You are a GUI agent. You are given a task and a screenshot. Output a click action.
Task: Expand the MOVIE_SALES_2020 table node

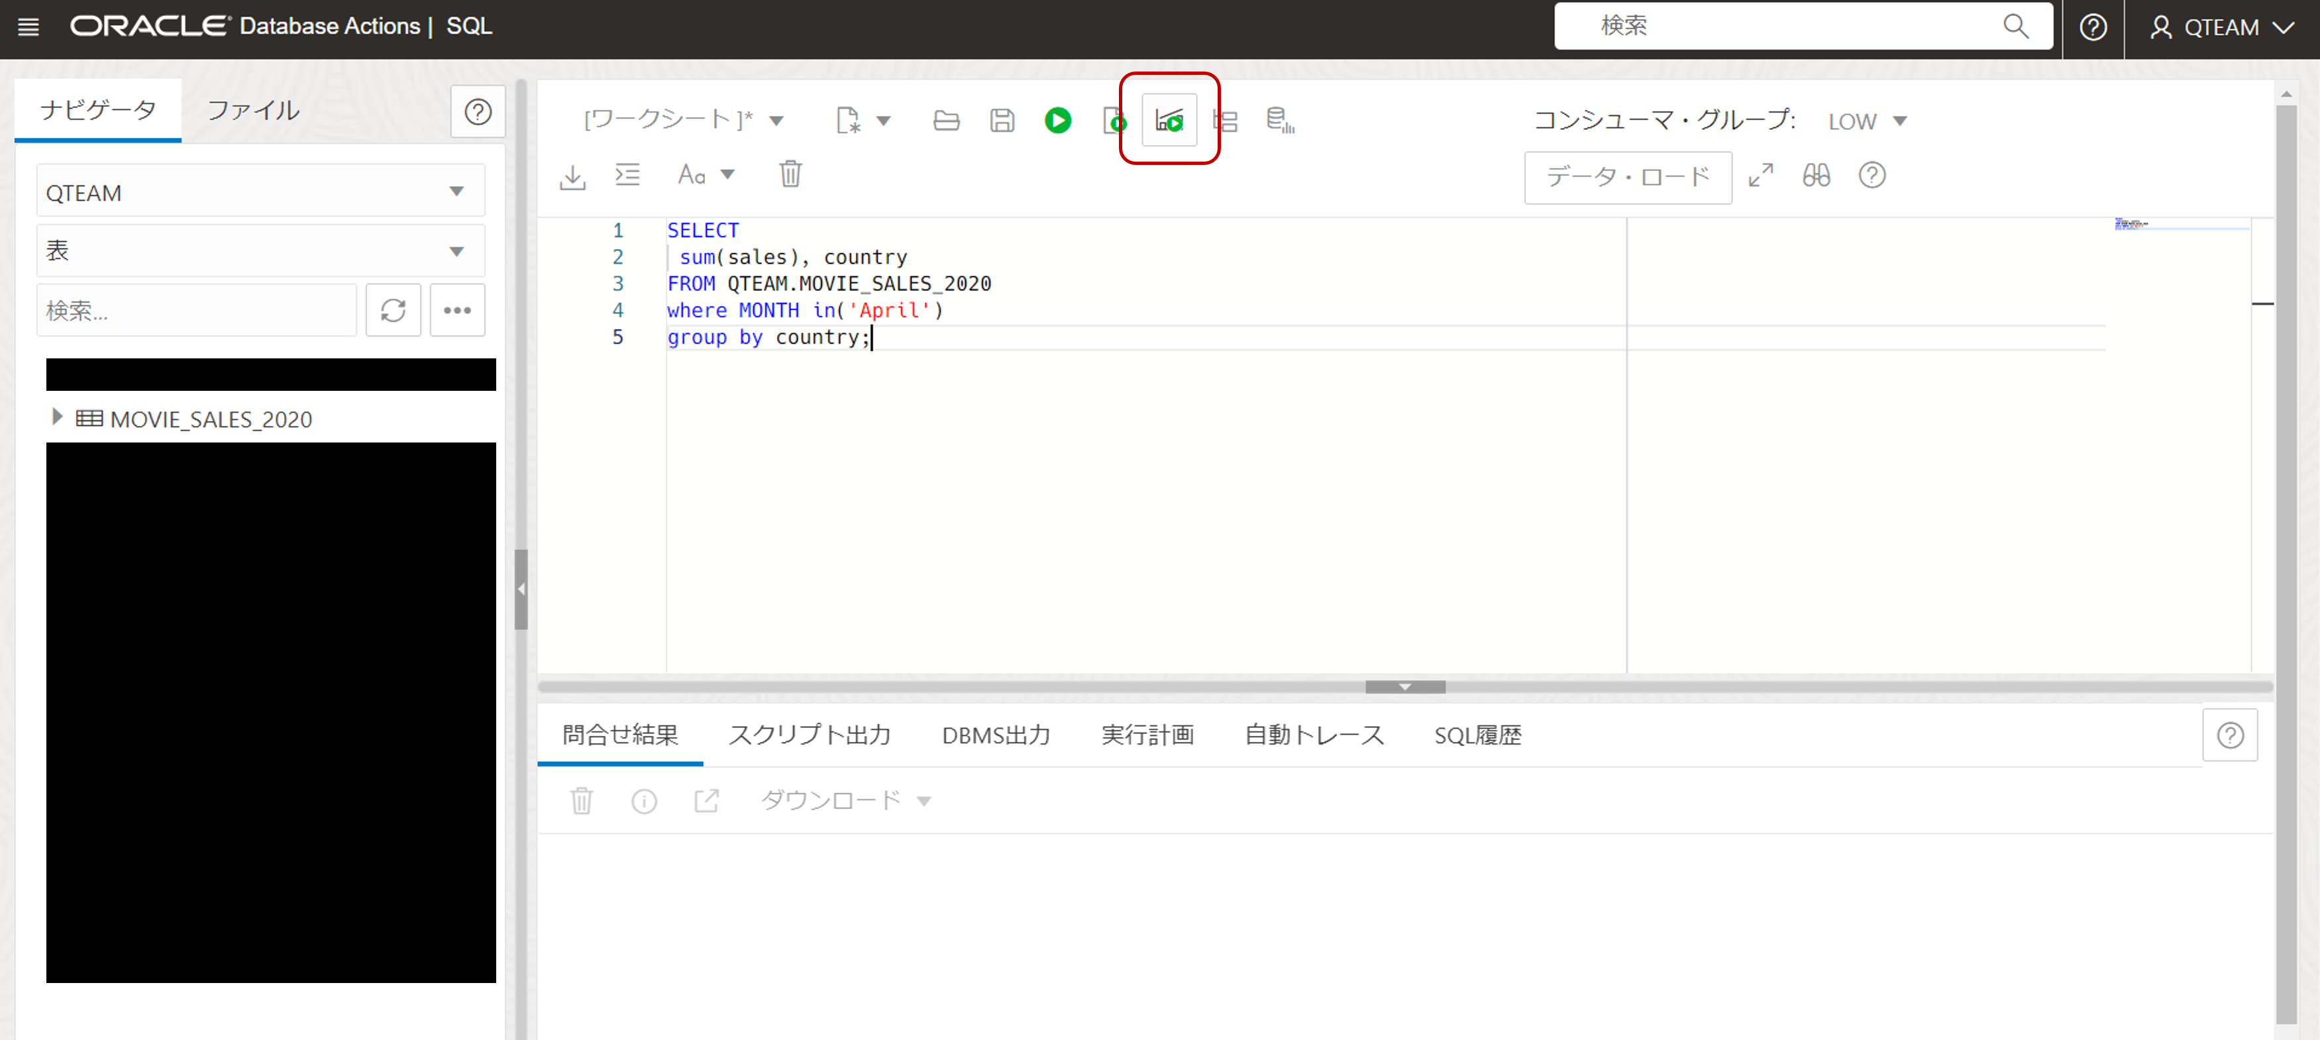tap(58, 416)
